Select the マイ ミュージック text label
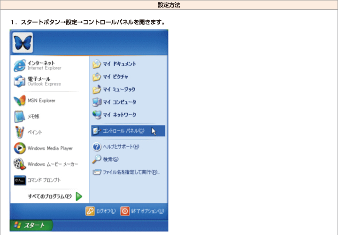338x235 pixels. pyautogui.click(x=119, y=89)
